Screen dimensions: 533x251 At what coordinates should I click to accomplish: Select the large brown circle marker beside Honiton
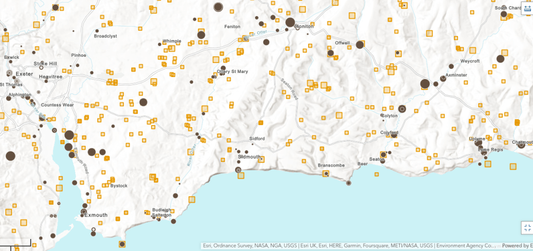tap(290, 22)
